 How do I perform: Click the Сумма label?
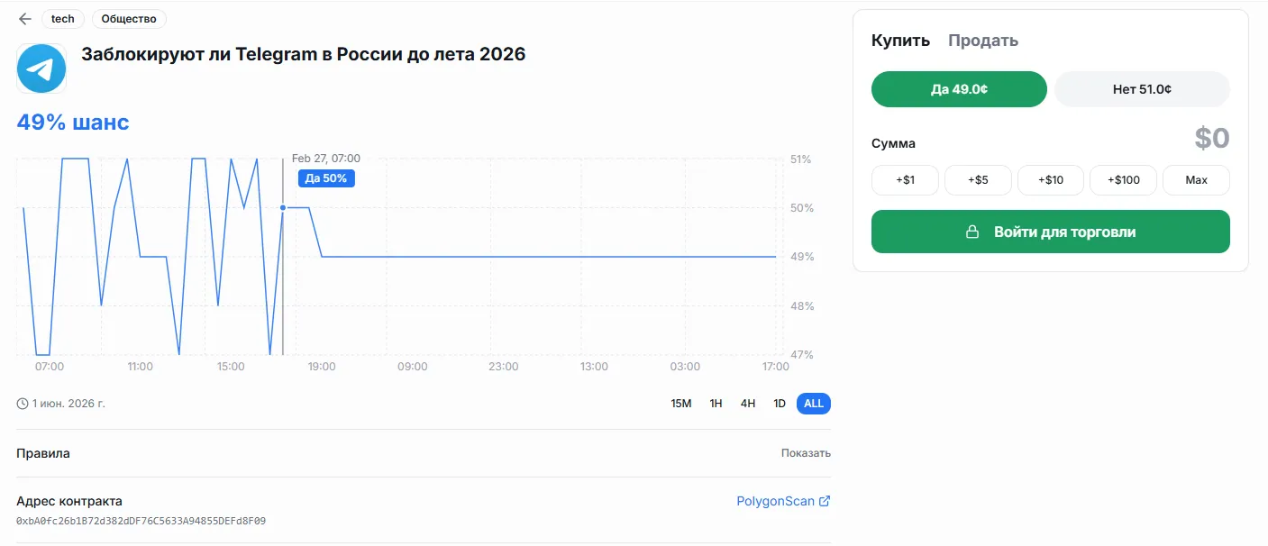(x=893, y=143)
